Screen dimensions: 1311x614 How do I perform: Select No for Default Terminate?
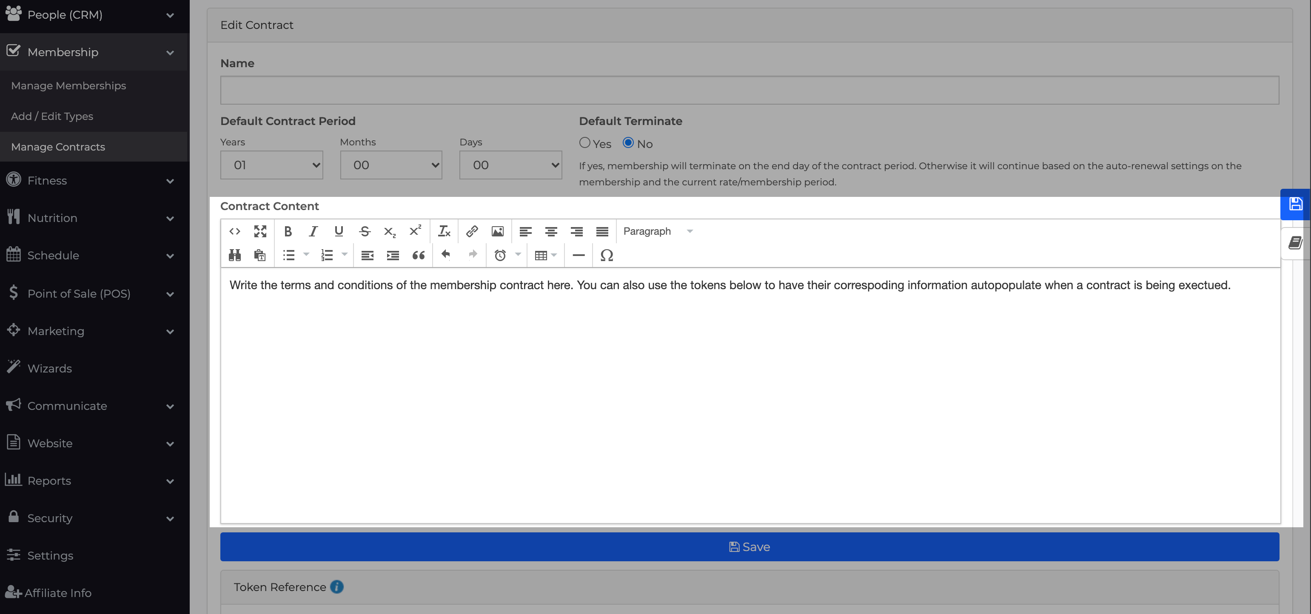tap(628, 143)
